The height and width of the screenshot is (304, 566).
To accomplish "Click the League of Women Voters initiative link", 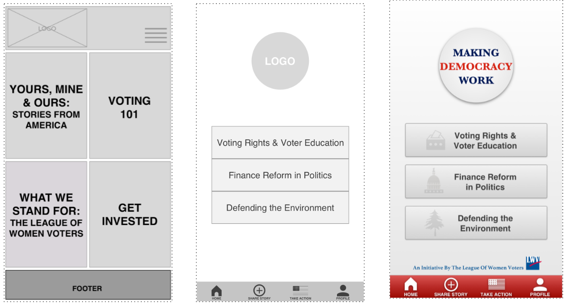I will tap(468, 268).
